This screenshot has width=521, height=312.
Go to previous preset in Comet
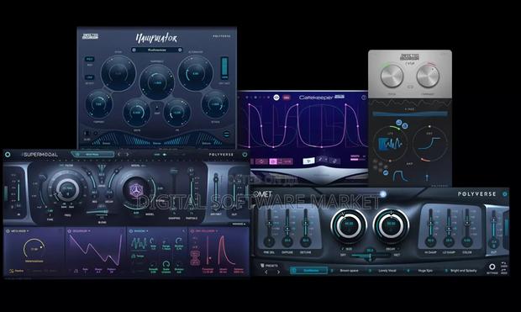(266, 272)
